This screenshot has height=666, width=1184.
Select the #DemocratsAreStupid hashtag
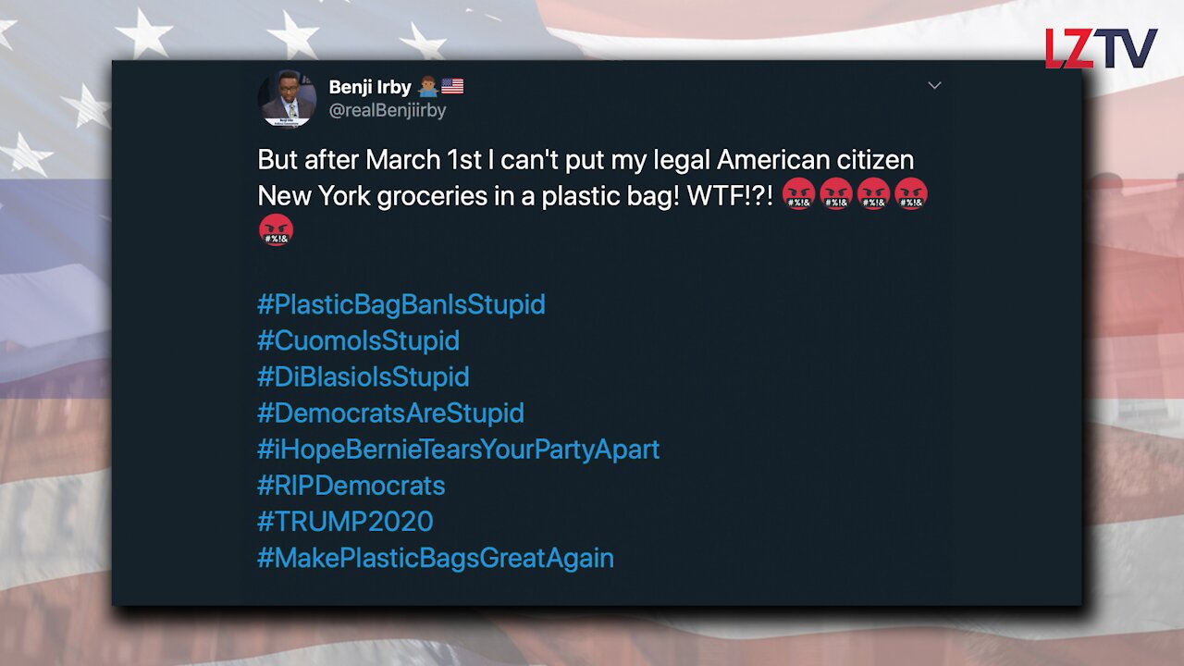click(390, 413)
